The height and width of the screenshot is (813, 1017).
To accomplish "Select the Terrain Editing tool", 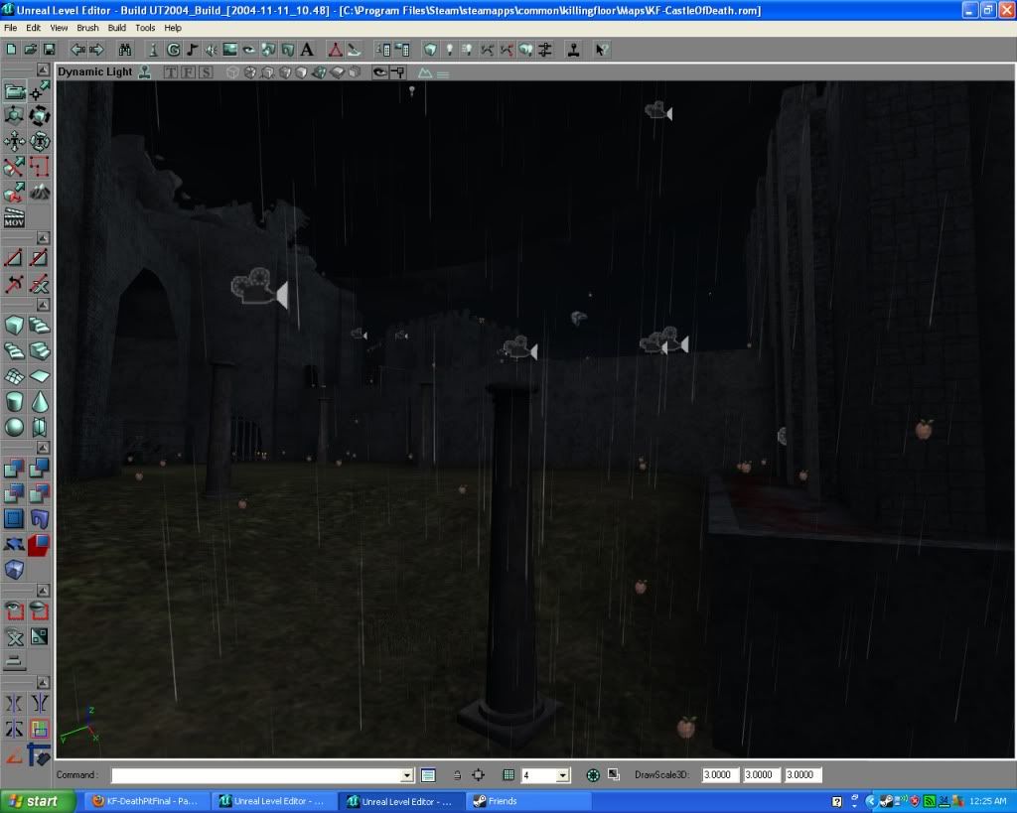I will pyautogui.click(x=40, y=192).
